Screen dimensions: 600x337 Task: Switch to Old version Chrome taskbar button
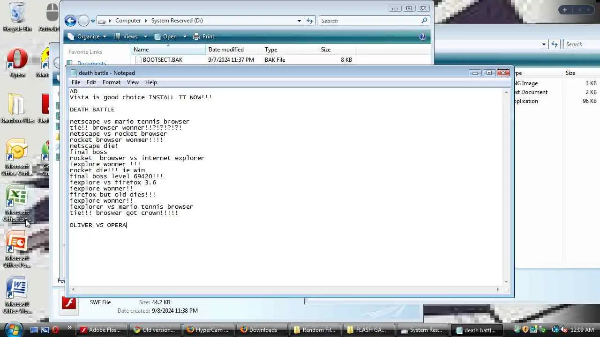[x=155, y=330]
